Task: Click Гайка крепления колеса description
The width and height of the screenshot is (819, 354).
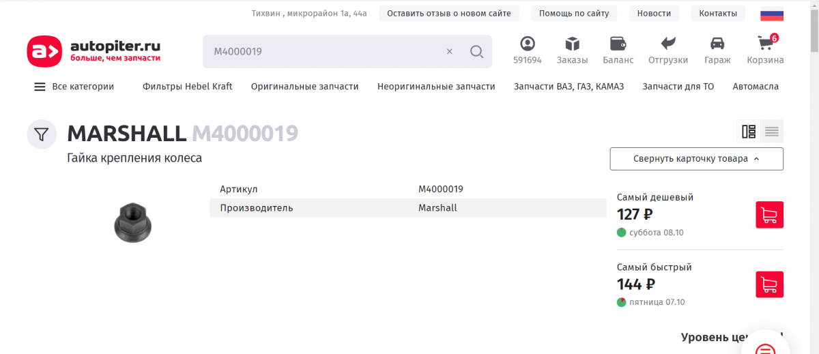Action: [x=134, y=158]
